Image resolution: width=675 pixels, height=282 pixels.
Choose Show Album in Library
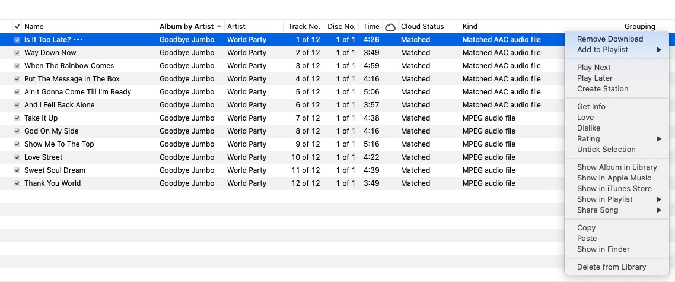pos(617,167)
